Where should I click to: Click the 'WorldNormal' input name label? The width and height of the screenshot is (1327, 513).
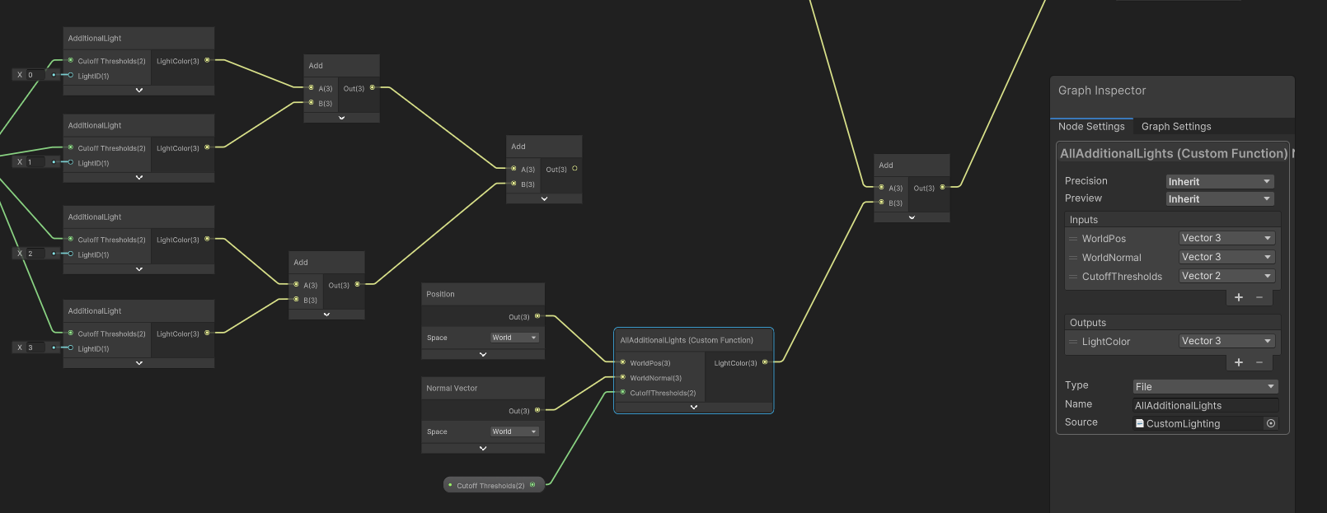pos(1112,258)
